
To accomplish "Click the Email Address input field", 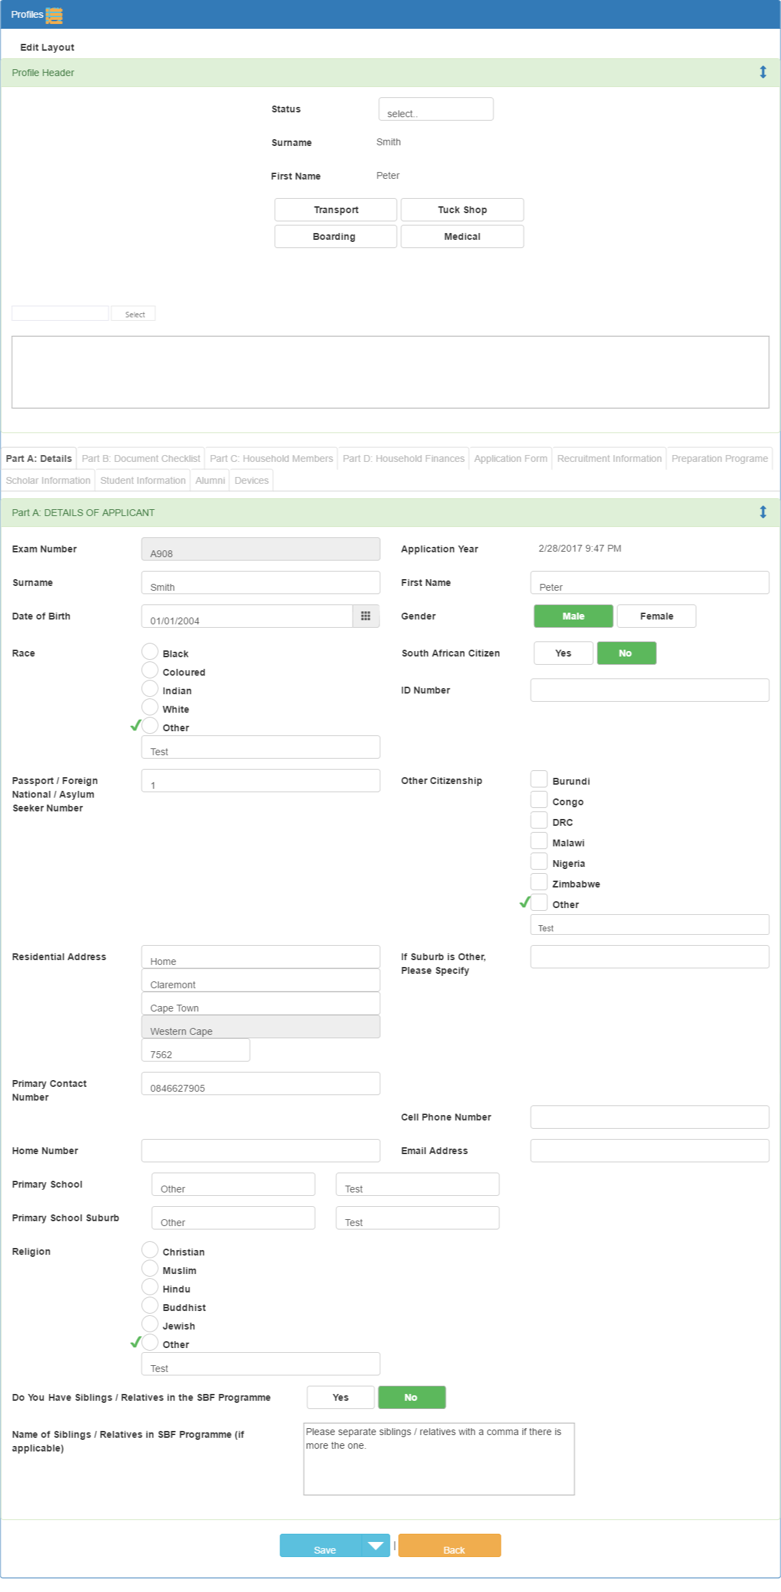I will [650, 1151].
